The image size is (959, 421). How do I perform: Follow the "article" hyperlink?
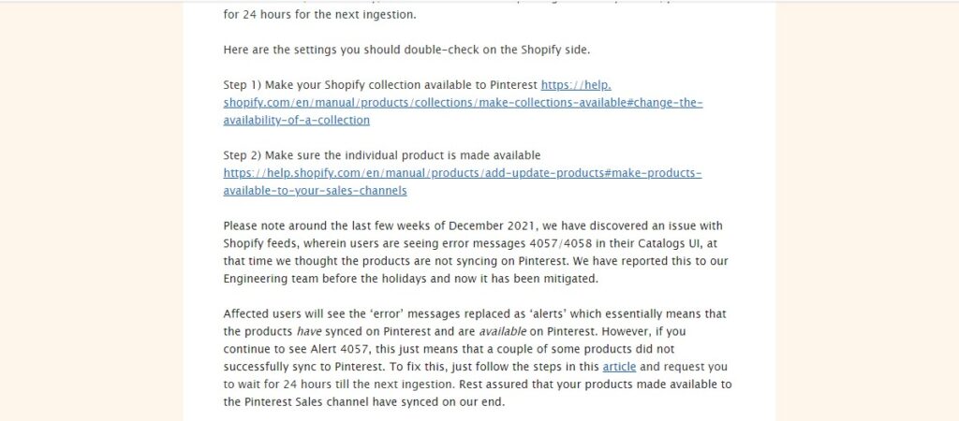click(619, 368)
